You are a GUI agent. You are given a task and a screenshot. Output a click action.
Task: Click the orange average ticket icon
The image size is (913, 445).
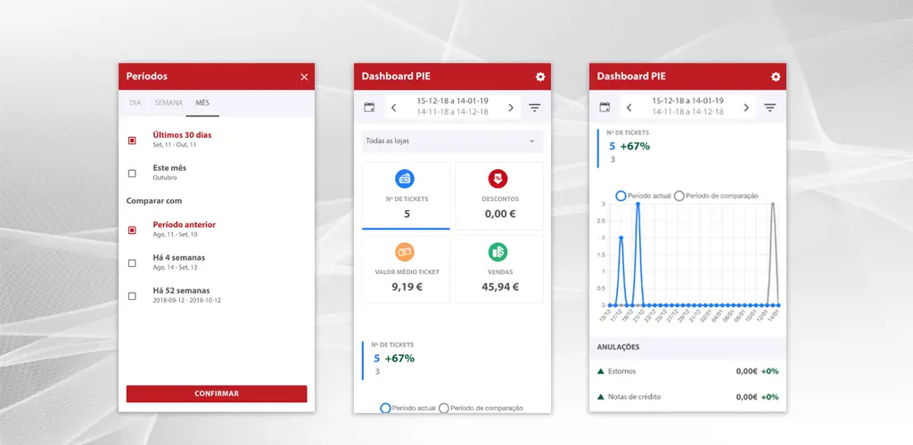(405, 252)
